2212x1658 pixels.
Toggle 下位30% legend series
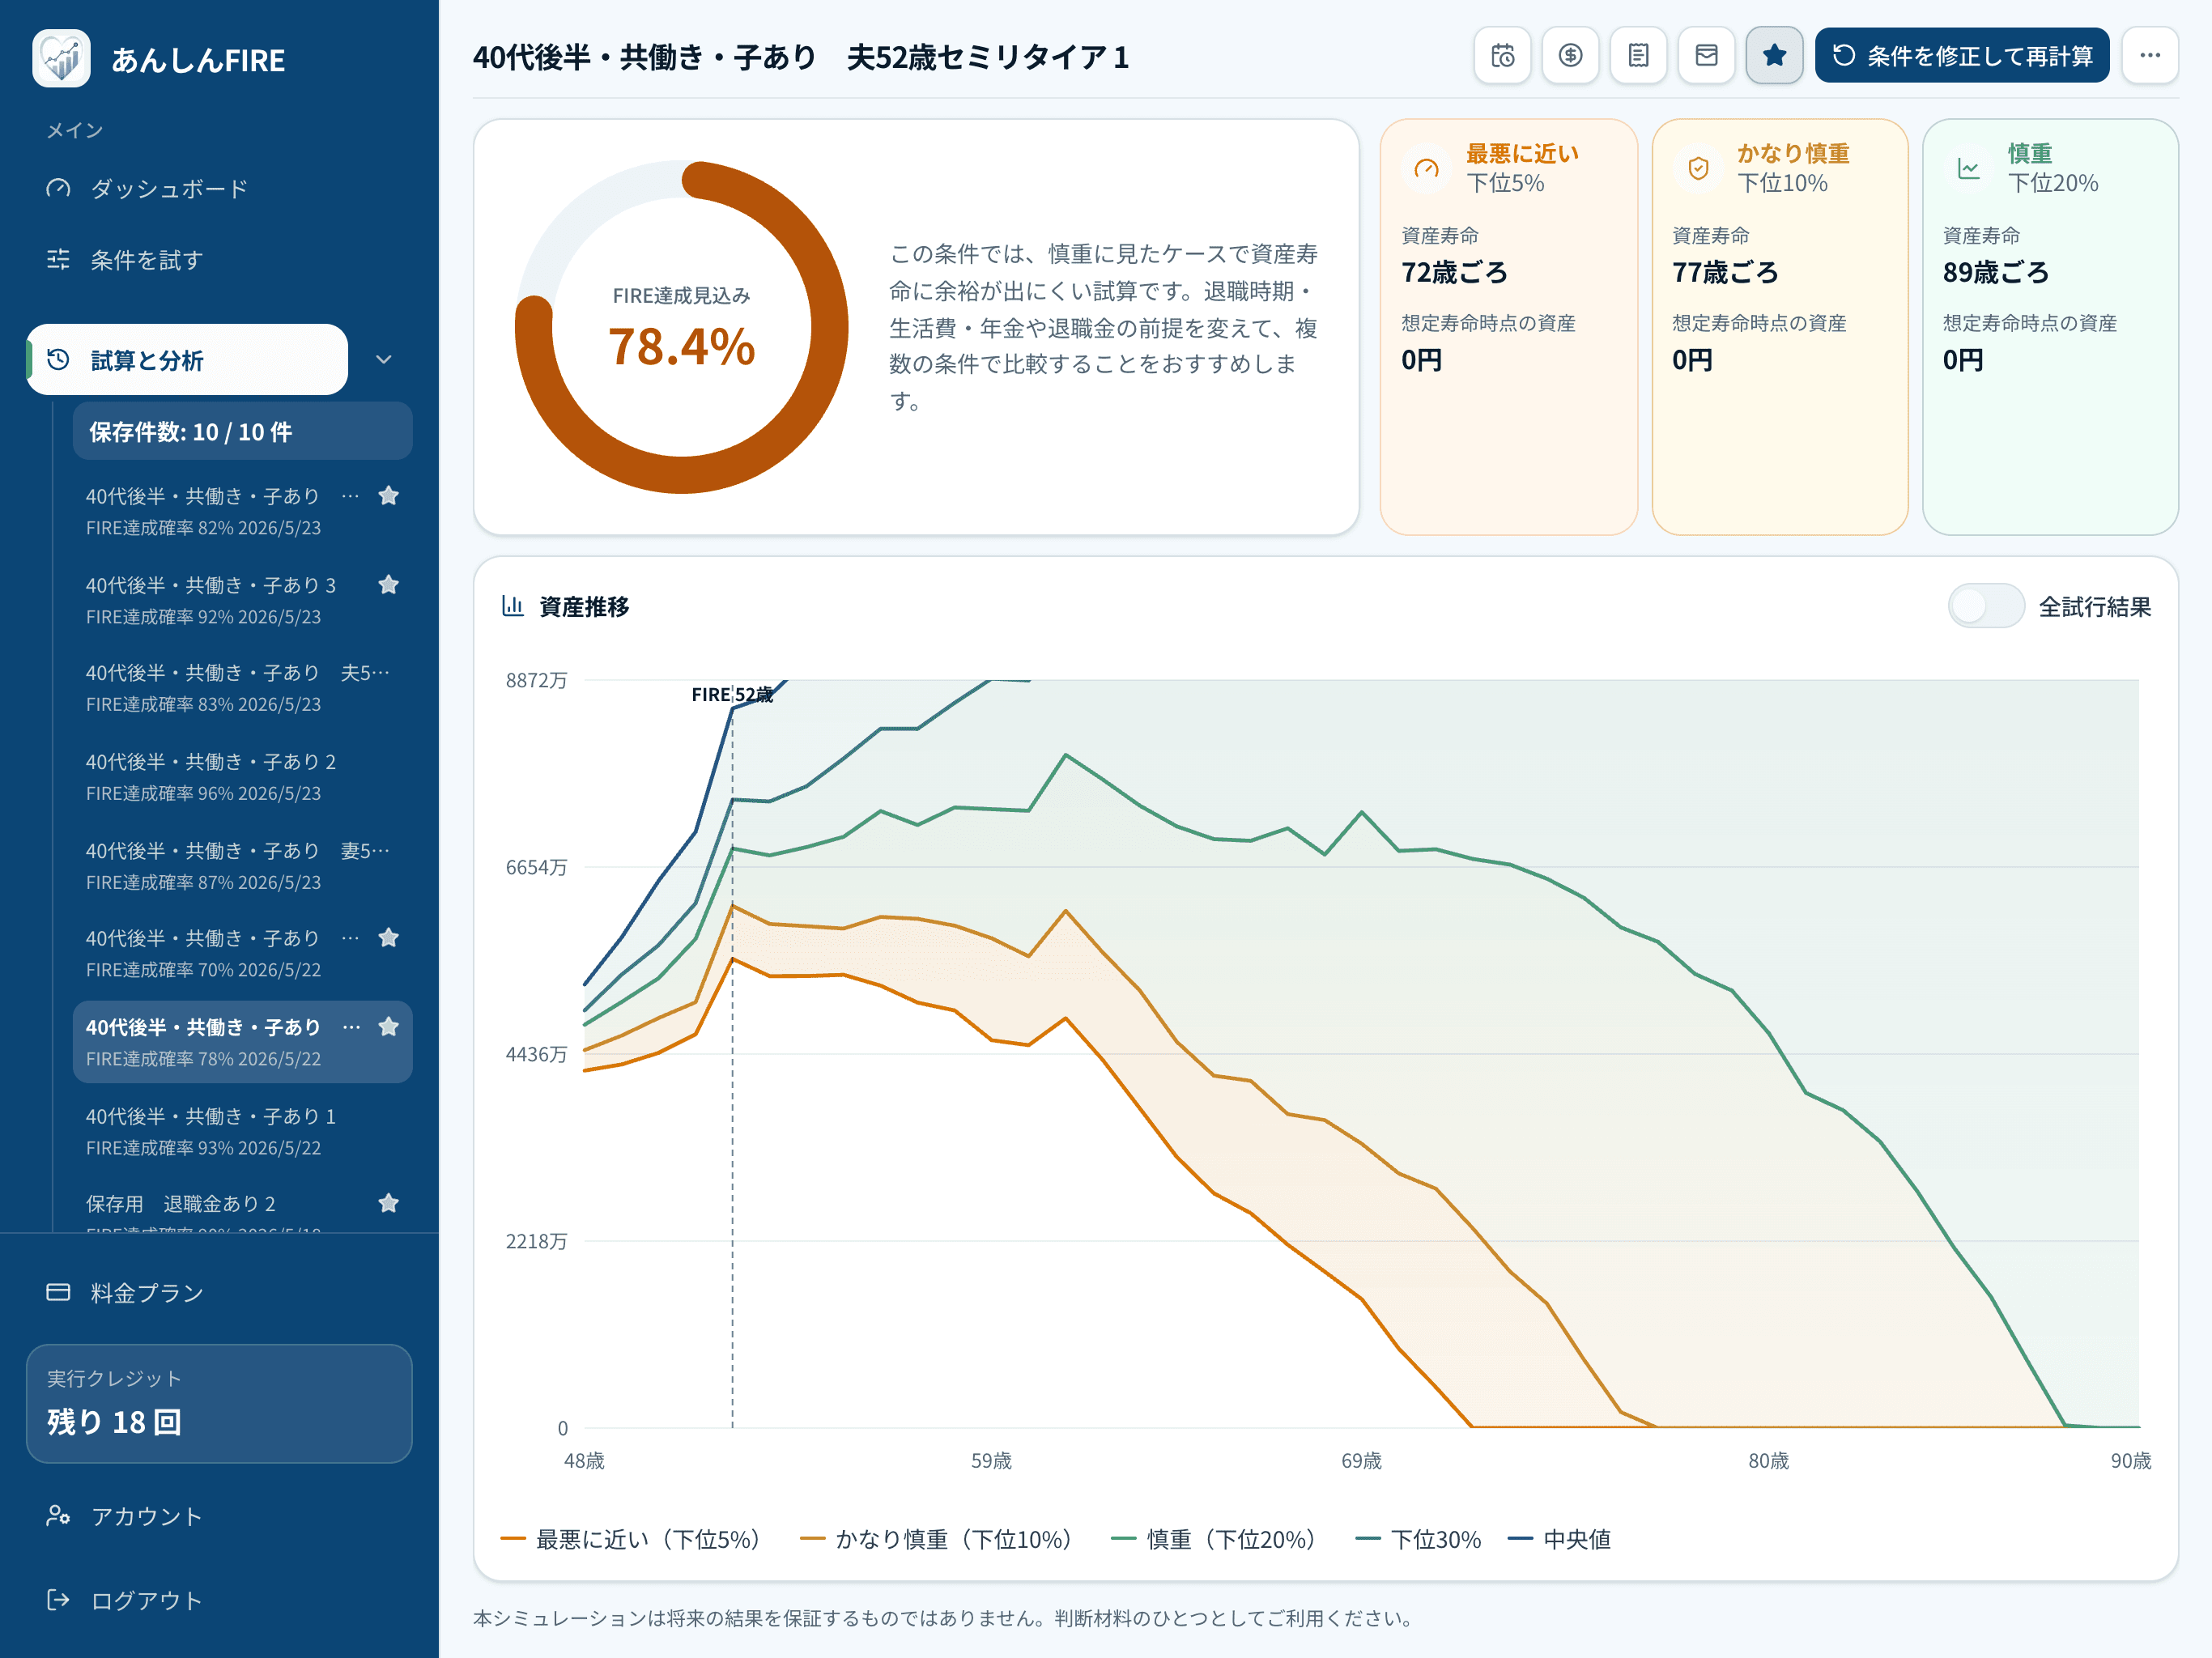click(x=1418, y=1539)
